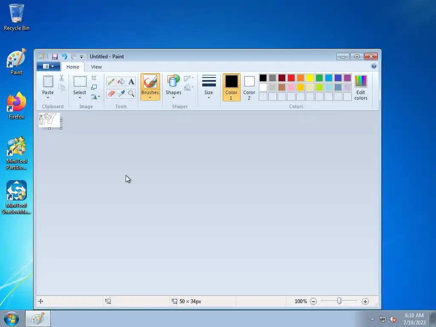The height and width of the screenshot is (327, 436).
Task: Select Color 1 foreground box
Action: click(x=231, y=87)
